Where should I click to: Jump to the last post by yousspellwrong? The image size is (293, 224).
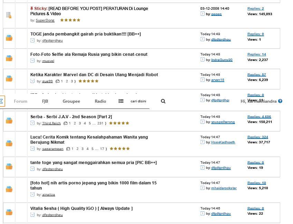click(x=202, y=122)
